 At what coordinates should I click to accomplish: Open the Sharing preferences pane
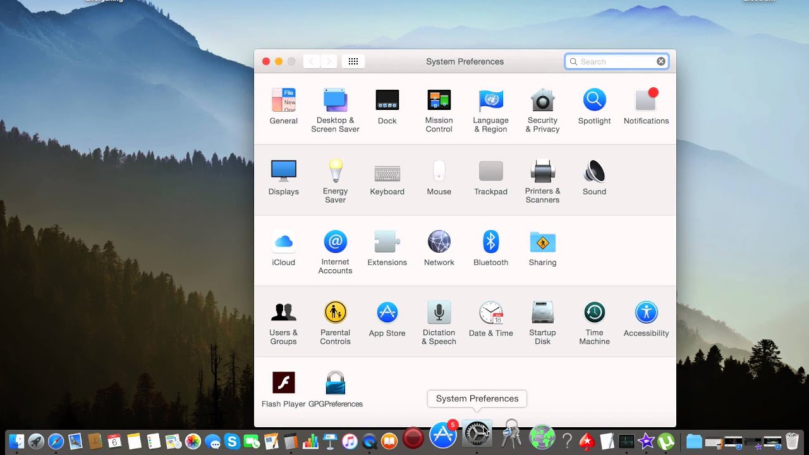coord(542,248)
